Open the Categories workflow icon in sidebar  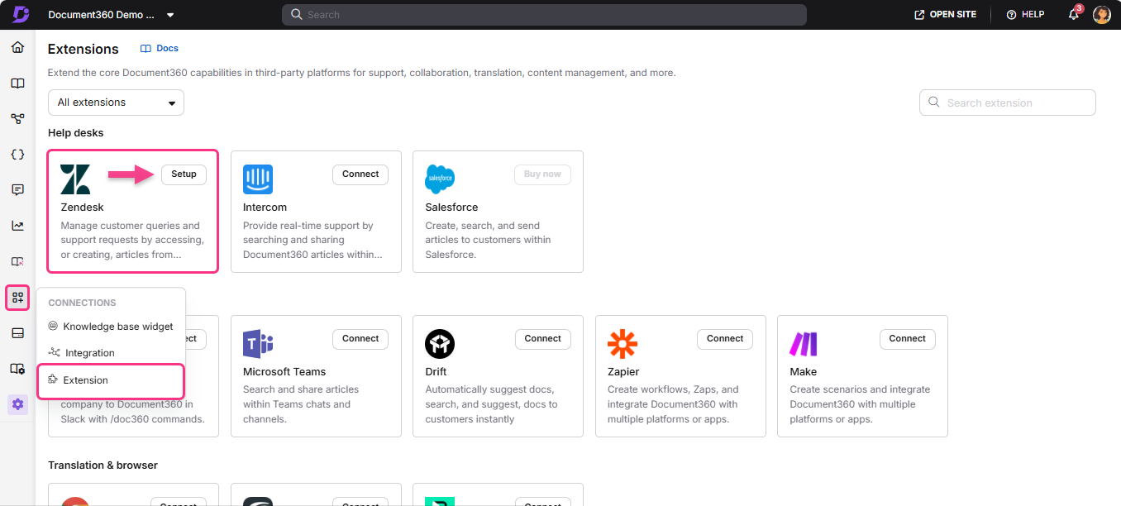tap(17, 118)
